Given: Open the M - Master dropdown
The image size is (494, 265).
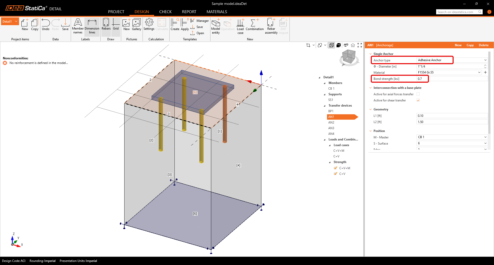Looking at the screenshot, I should click(x=485, y=137).
